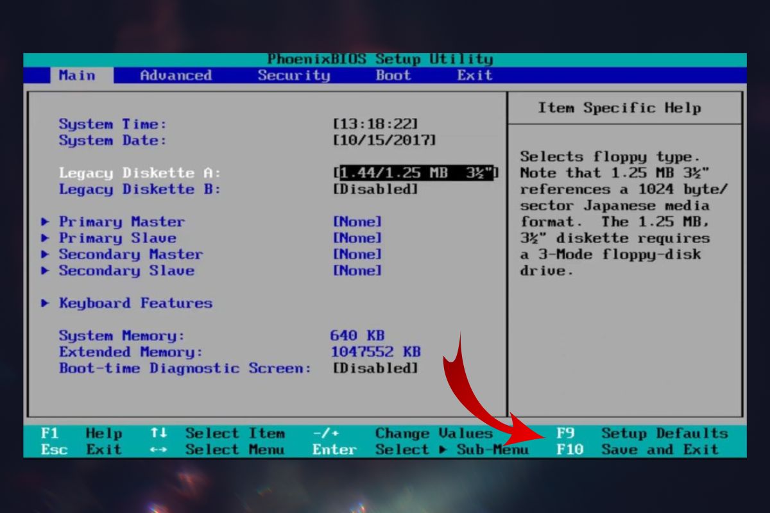Click the left/right arrows Select Menu hint
The image size is (770, 513).
click(218, 450)
